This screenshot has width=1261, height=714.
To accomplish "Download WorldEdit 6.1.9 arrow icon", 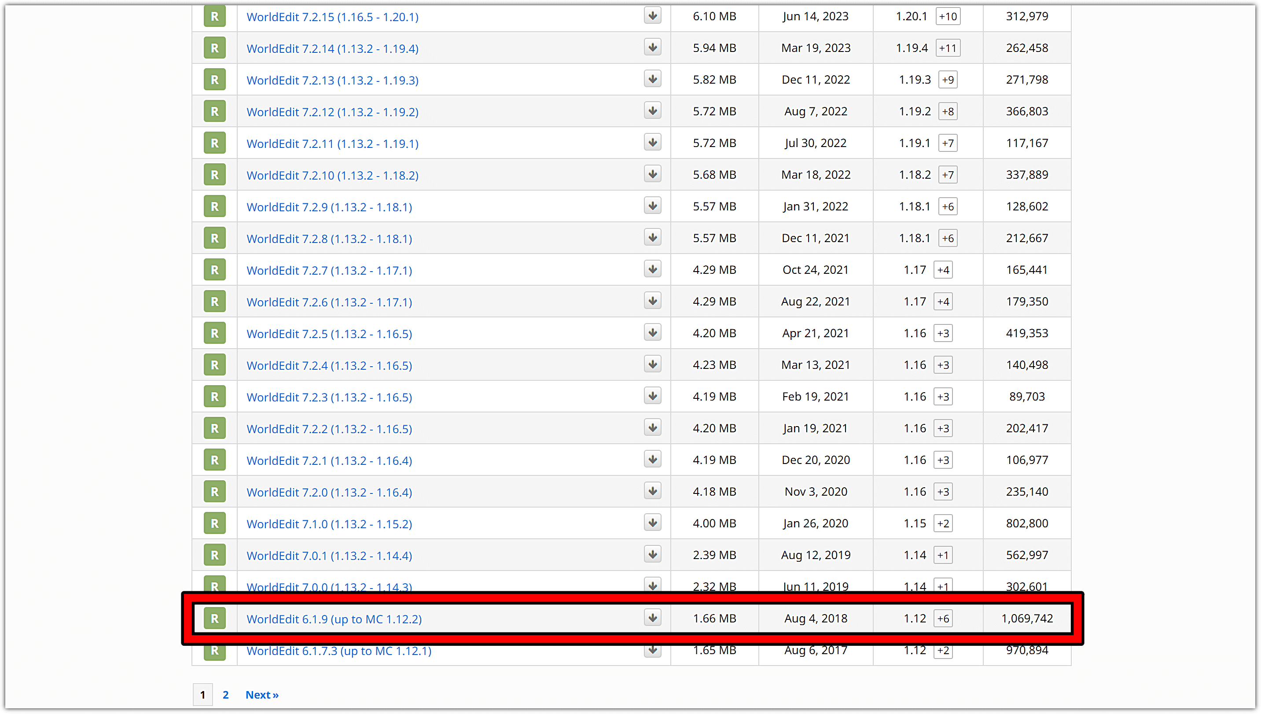I will [x=653, y=618].
